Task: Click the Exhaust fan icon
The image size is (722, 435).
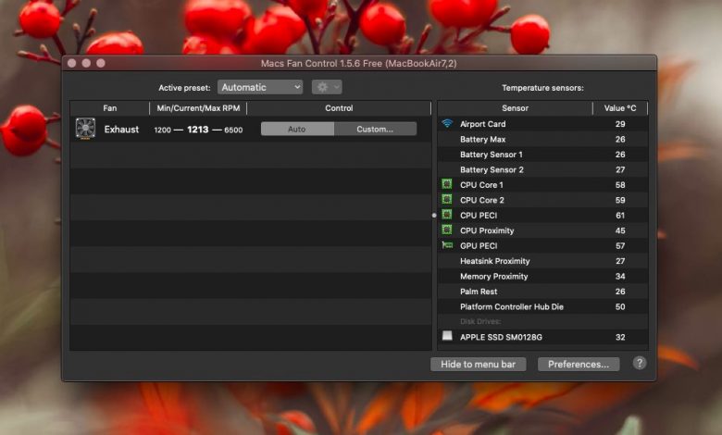Action: tap(86, 129)
